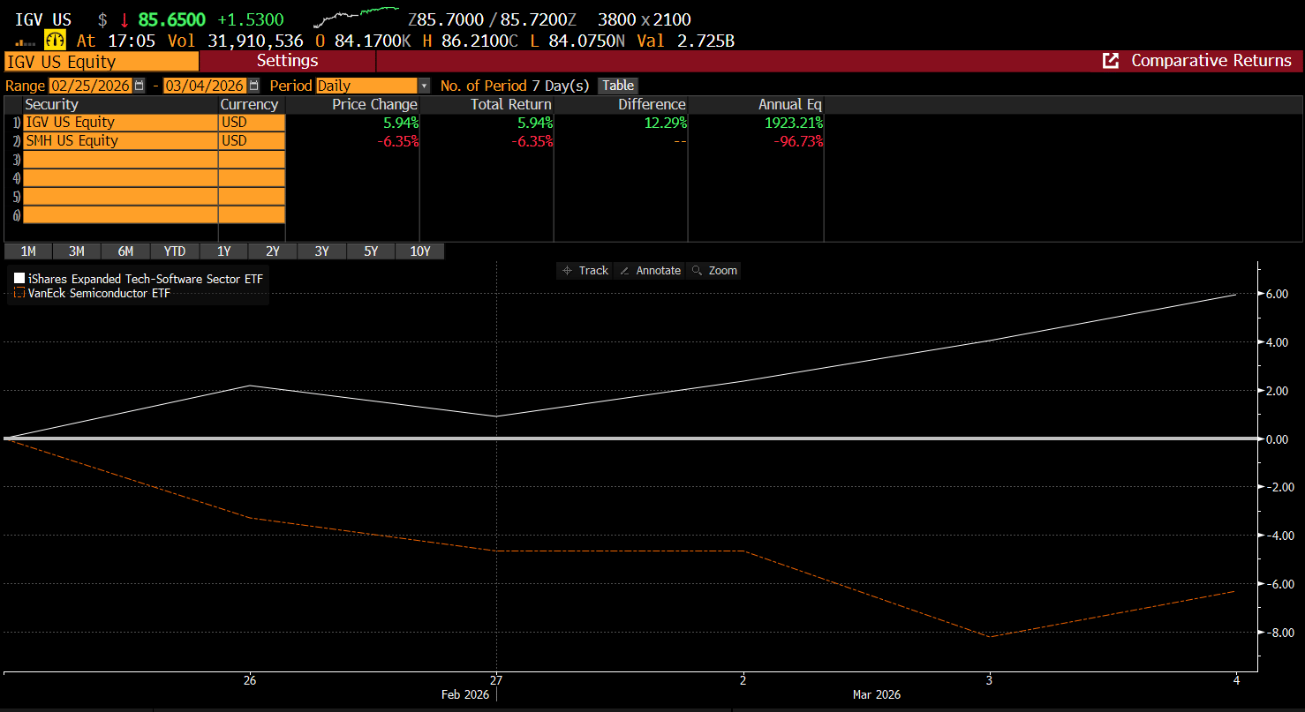Click the range start date field 02/25/2026
This screenshot has width=1305, height=712.
[x=91, y=86]
